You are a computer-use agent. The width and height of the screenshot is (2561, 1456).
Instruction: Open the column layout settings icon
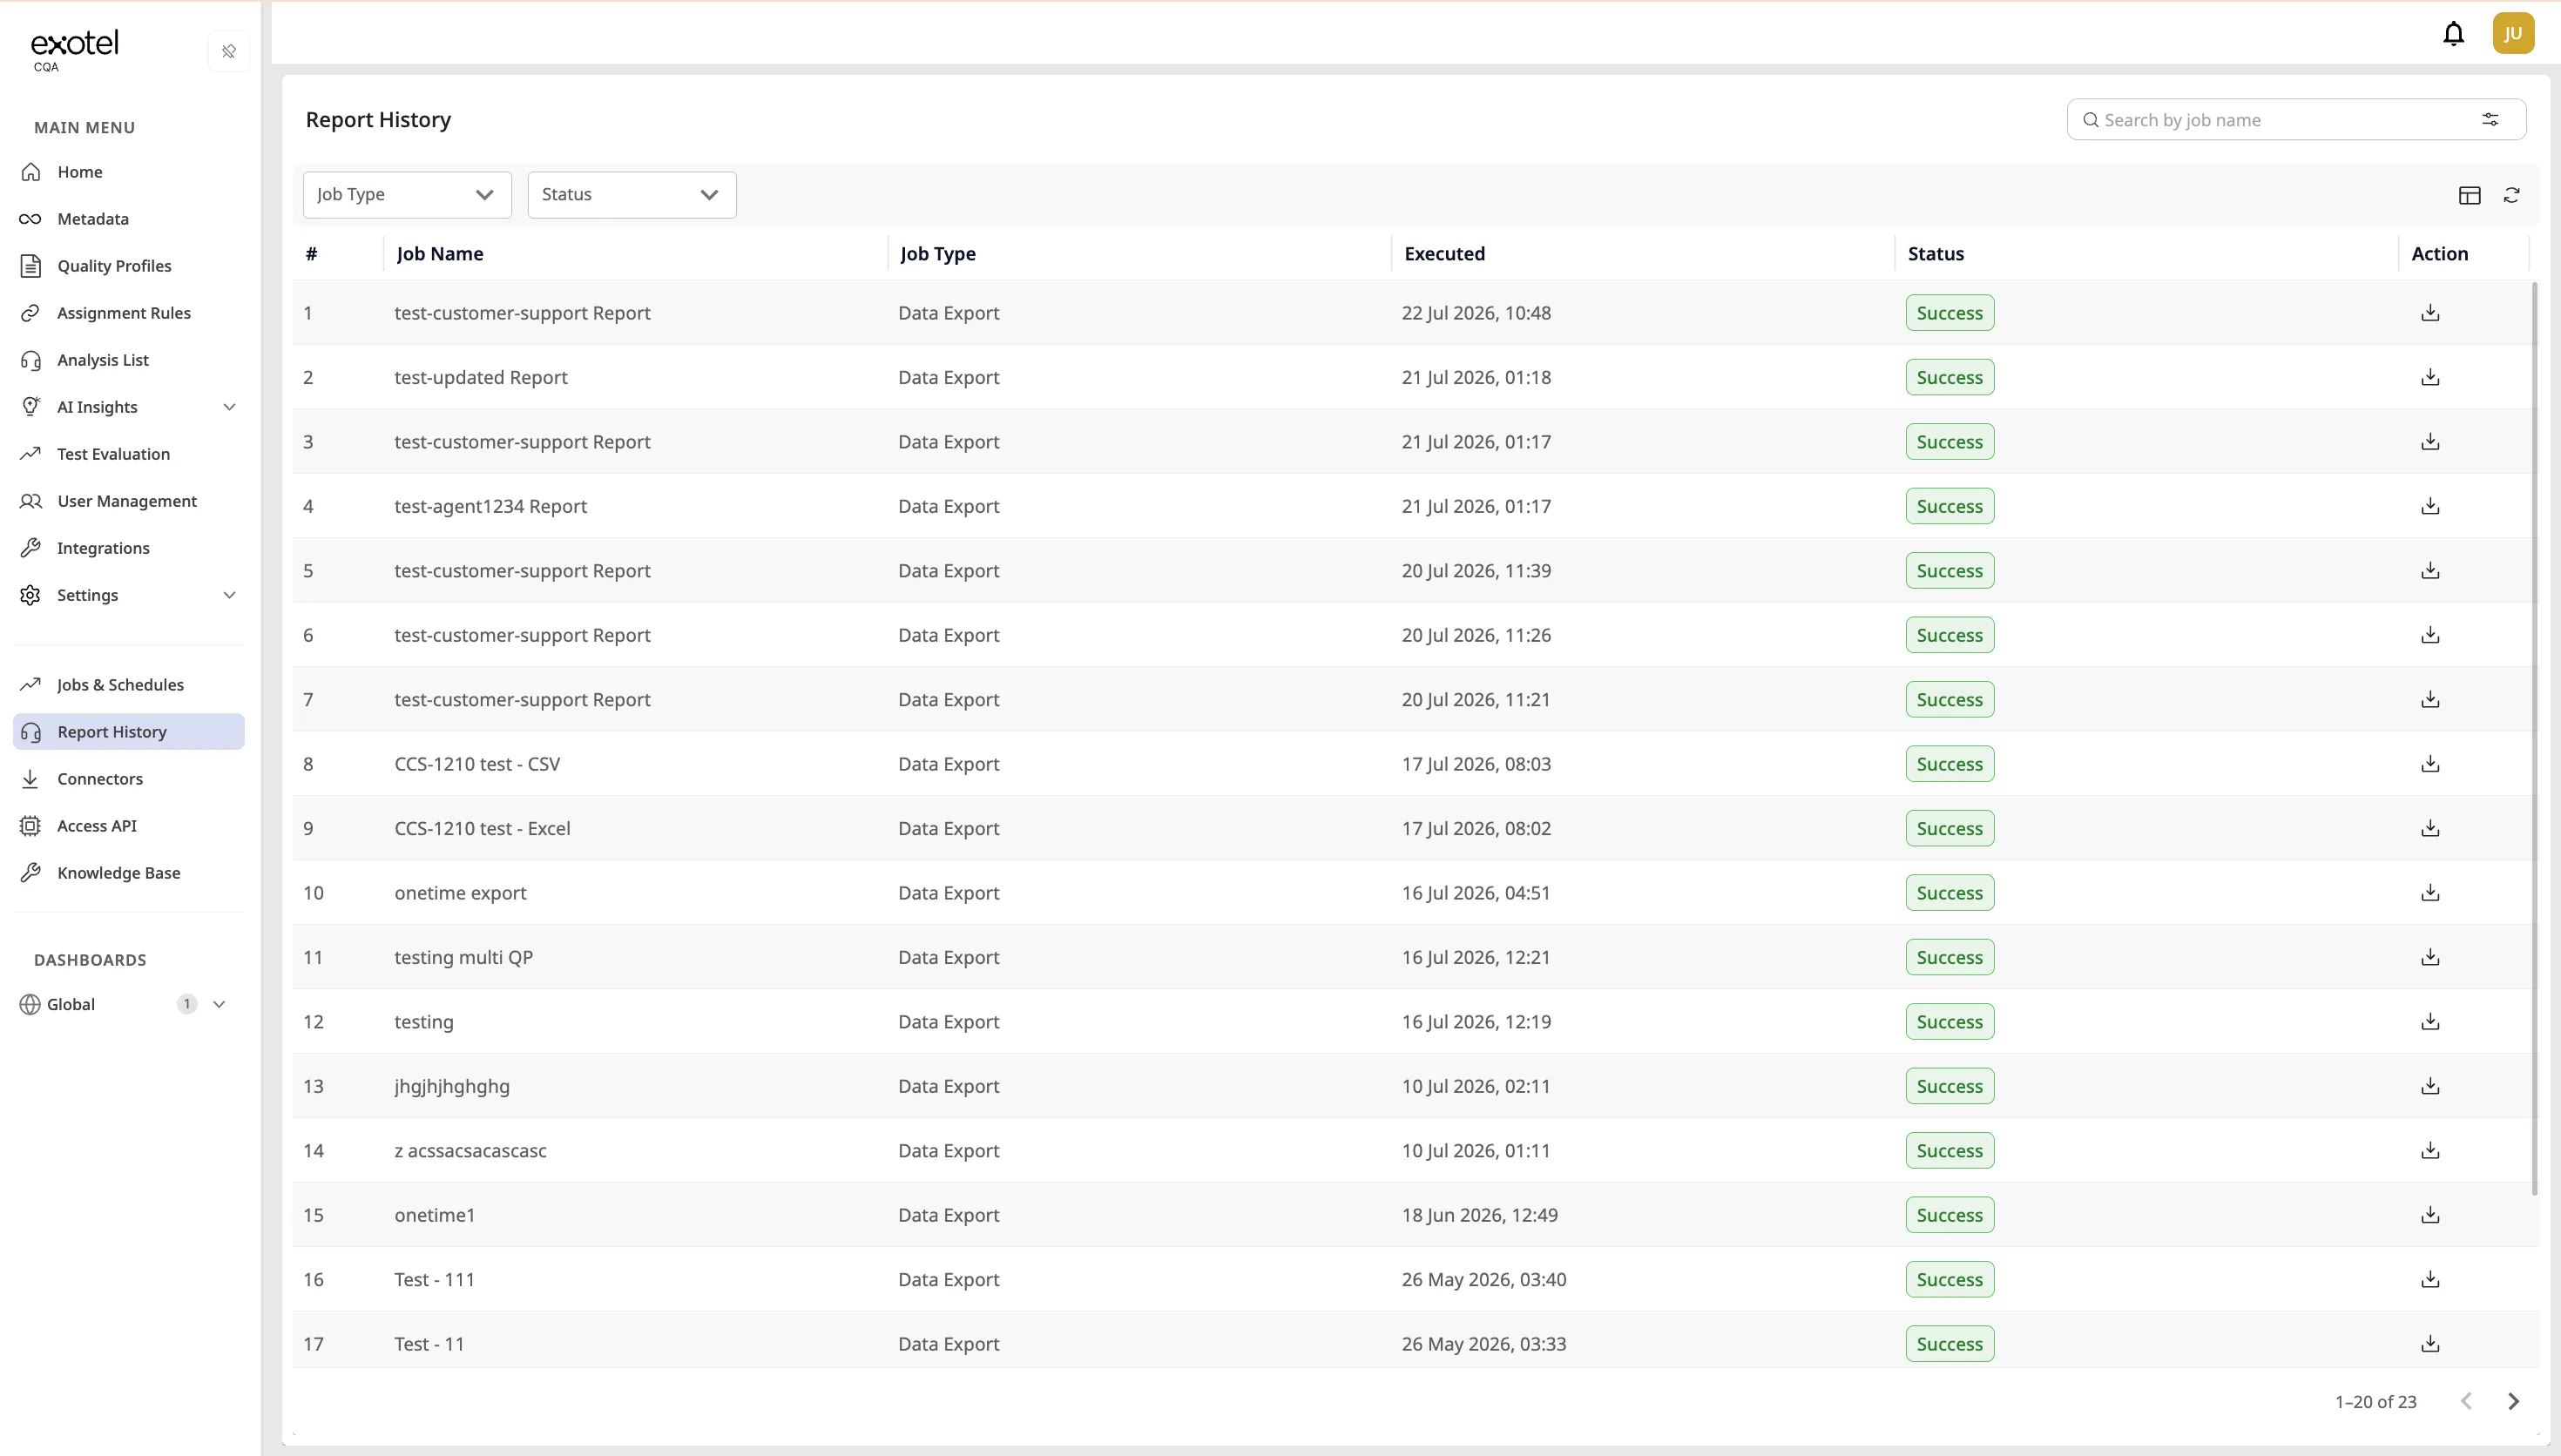(2469, 195)
